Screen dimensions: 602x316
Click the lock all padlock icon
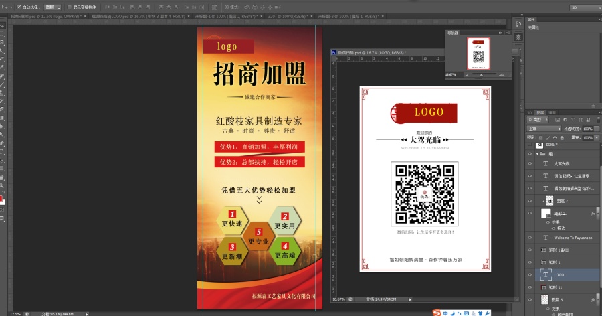(562, 138)
